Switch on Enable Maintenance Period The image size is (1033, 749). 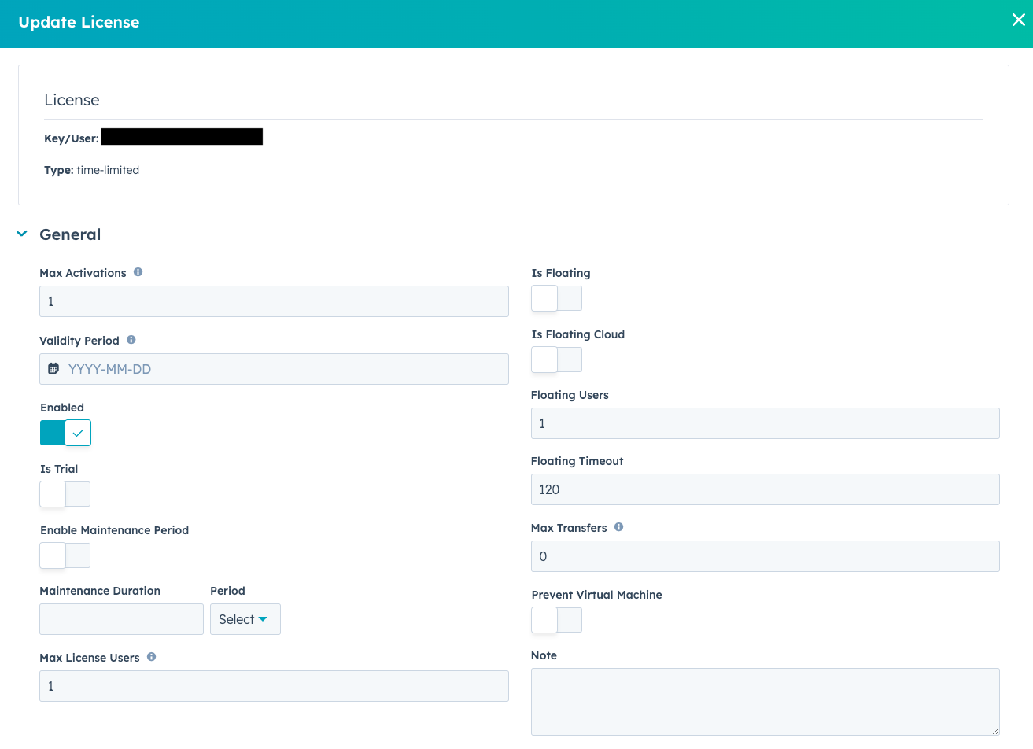[x=65, y=555]
